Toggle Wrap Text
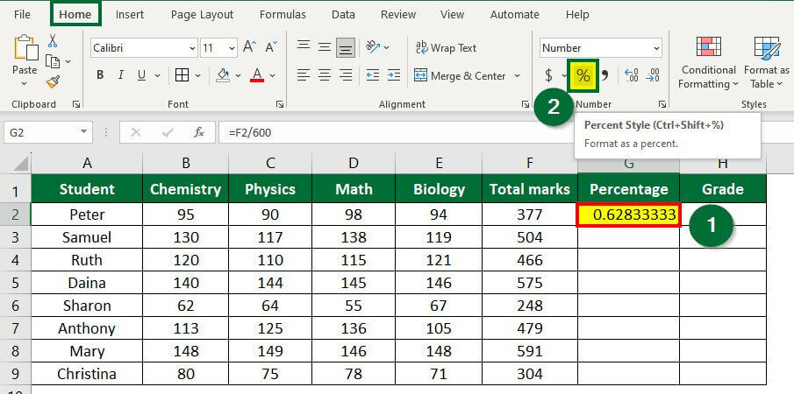The image size is (794, 394). (446, 47)
